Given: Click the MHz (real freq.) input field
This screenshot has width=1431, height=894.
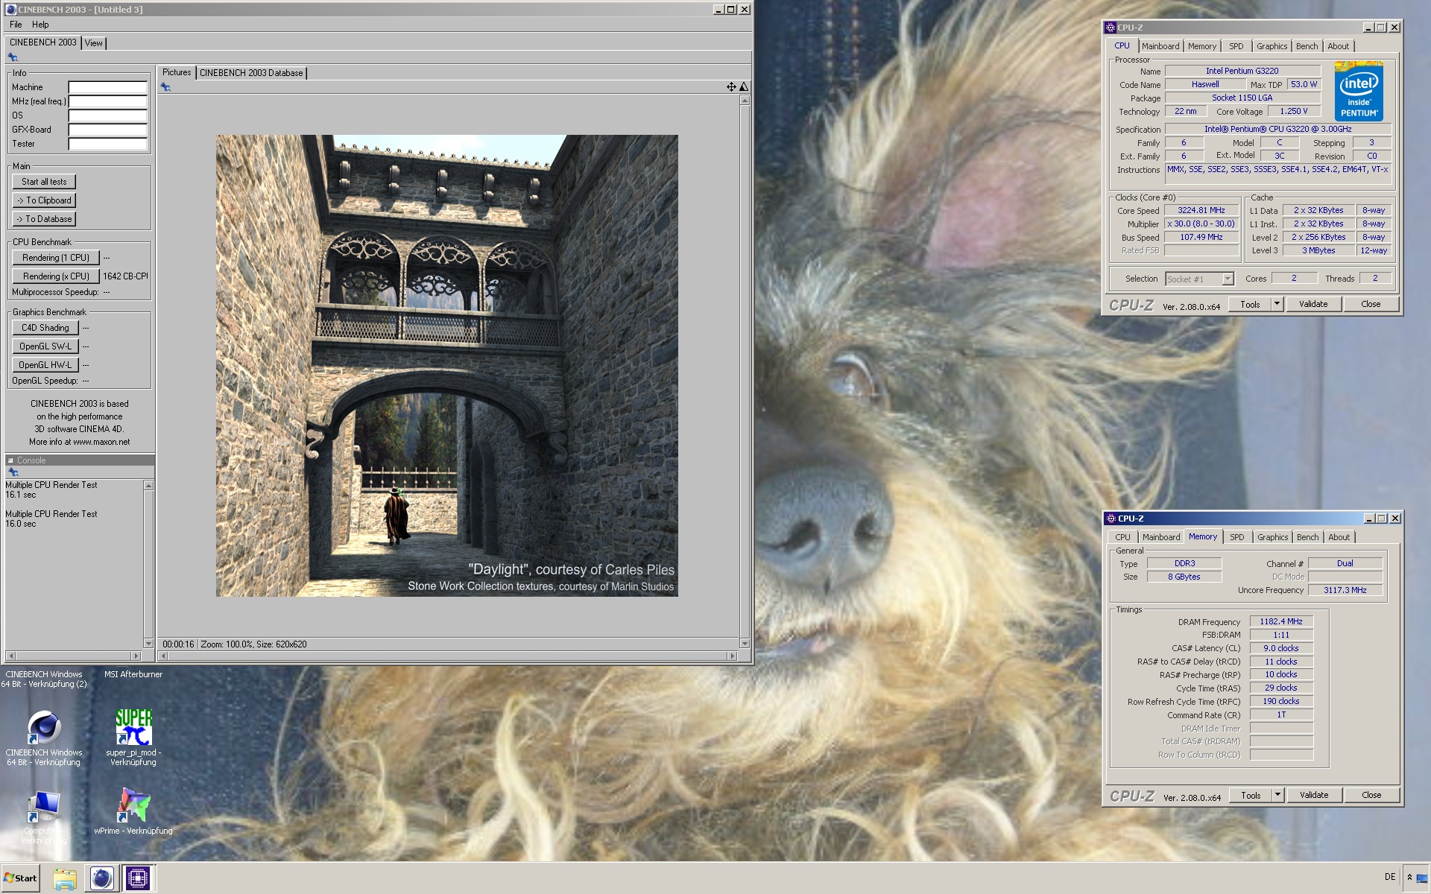Looking at the screenshot, I should pos(108,101).
